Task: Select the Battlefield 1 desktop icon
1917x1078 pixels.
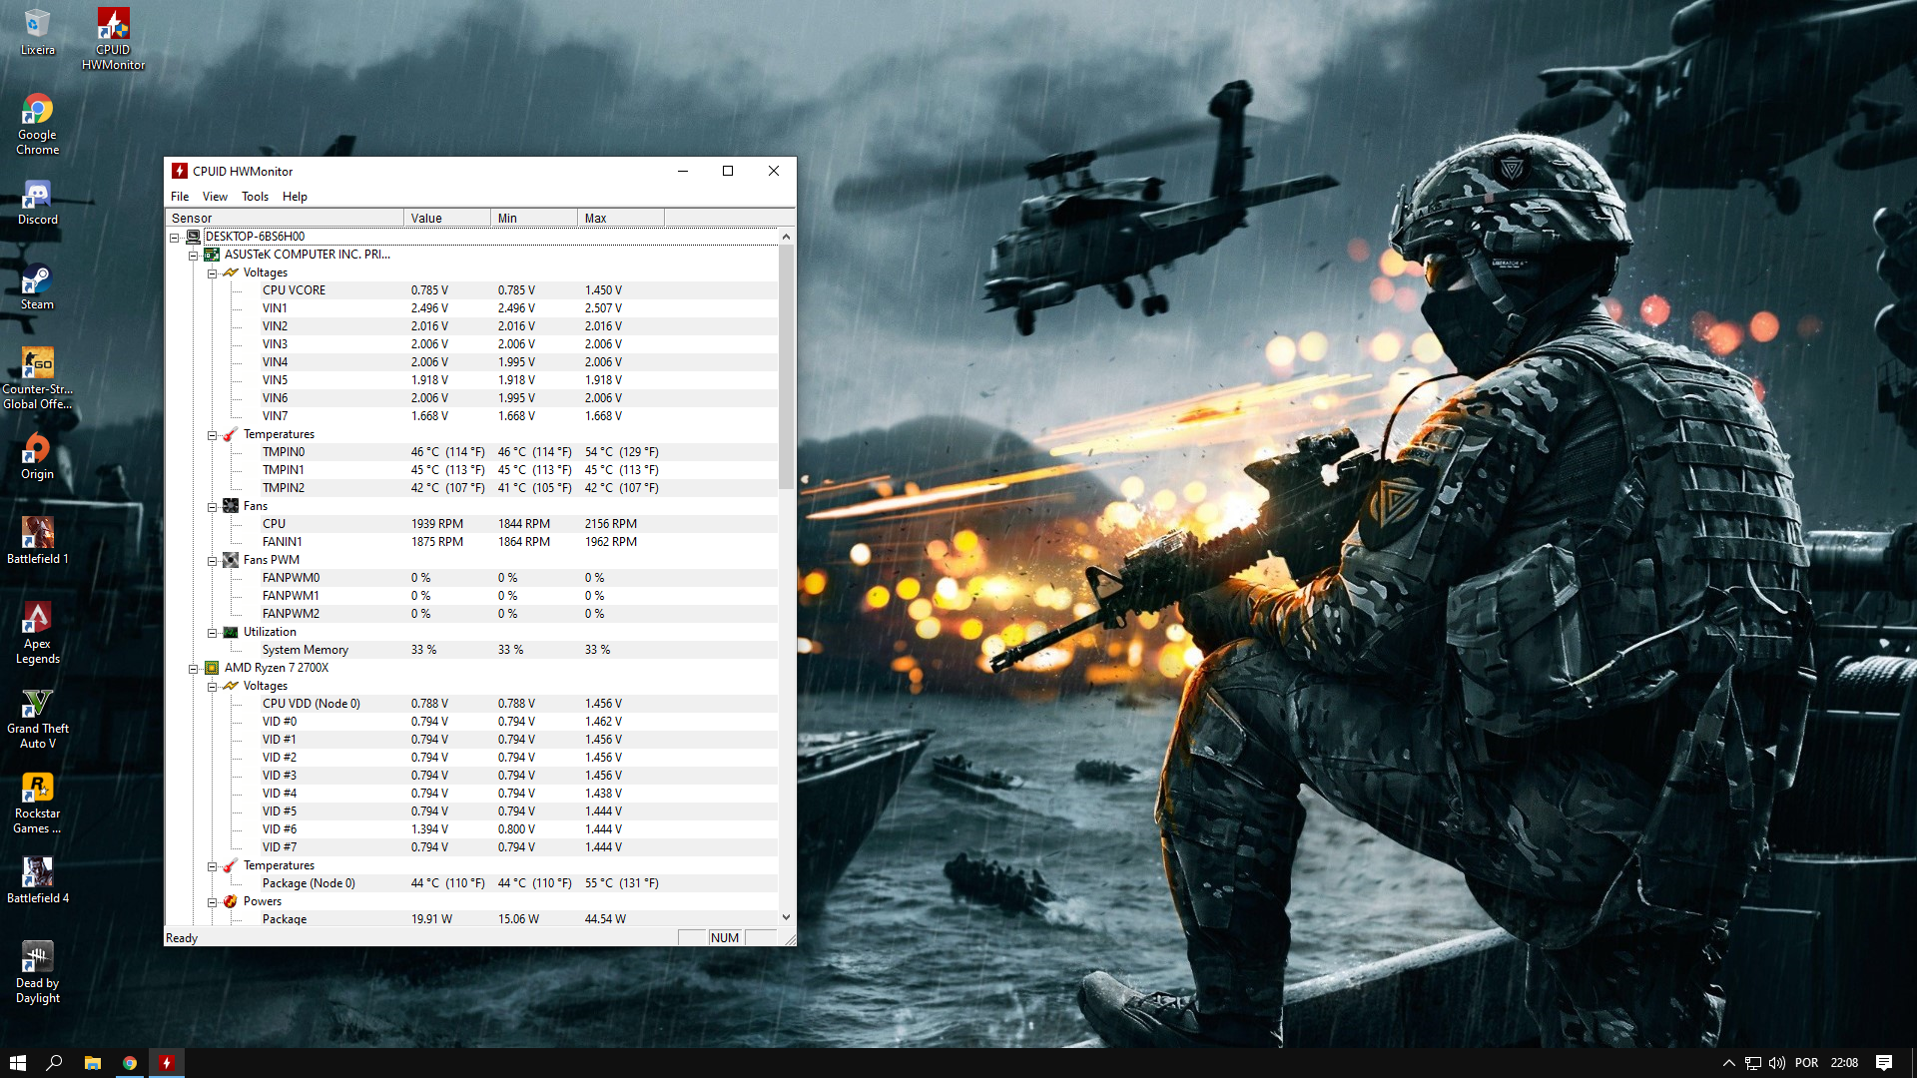Action: coord(37,541)
